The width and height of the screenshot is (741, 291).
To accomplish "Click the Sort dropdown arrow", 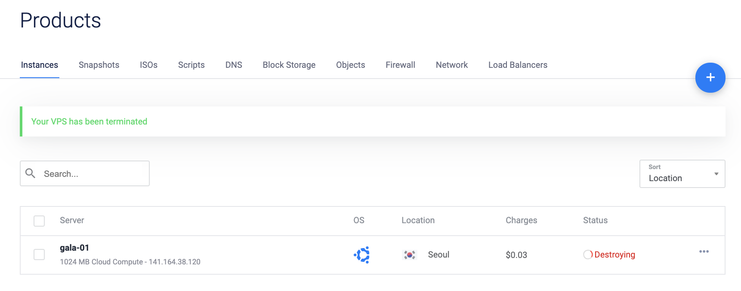I will click(716, 174).
